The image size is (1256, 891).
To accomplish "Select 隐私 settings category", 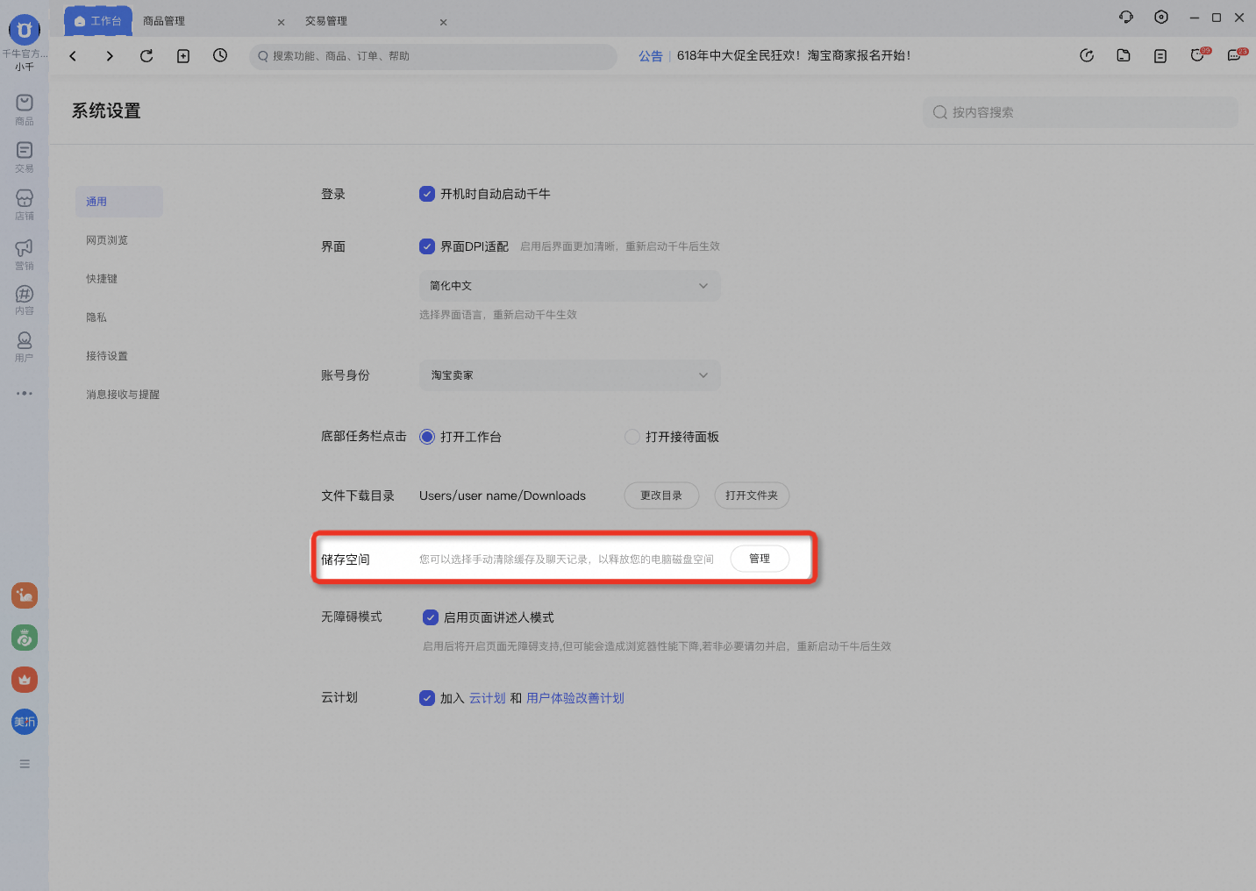I will click(x=96, y=317).
